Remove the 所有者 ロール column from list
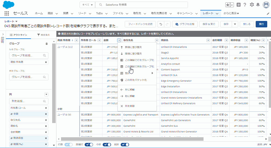Image resolution: width=271 pixels, height=148 pixels. point(46,108)
